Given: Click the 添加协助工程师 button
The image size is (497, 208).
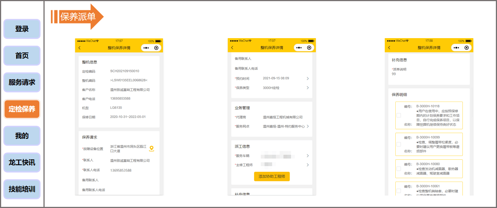Looking at the screenshot, I should tap(272, 177).
